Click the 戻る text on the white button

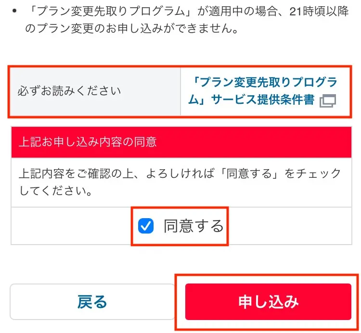(92, 302)
